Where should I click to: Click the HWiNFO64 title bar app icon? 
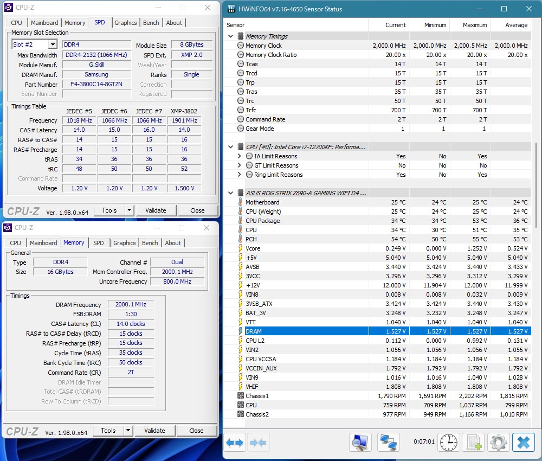pos(231,9)
